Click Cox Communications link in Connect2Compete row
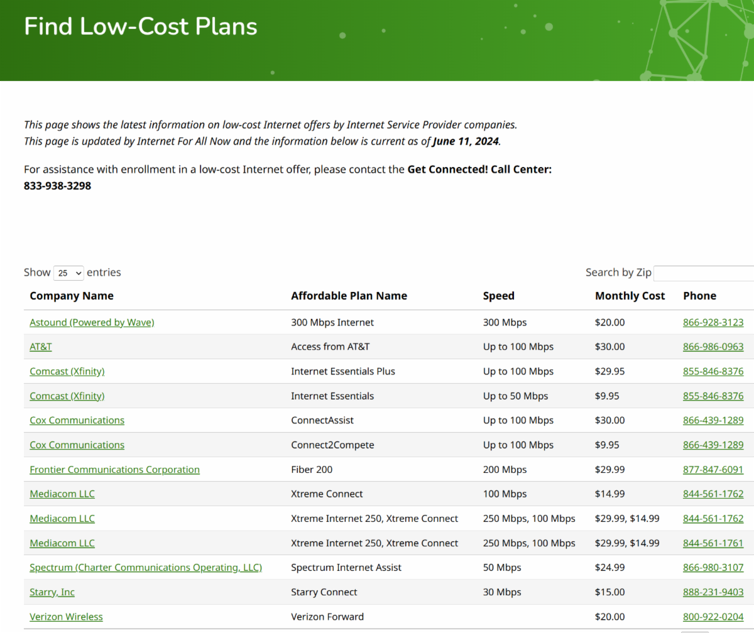 pyautogui.click(x=77, y=445)
